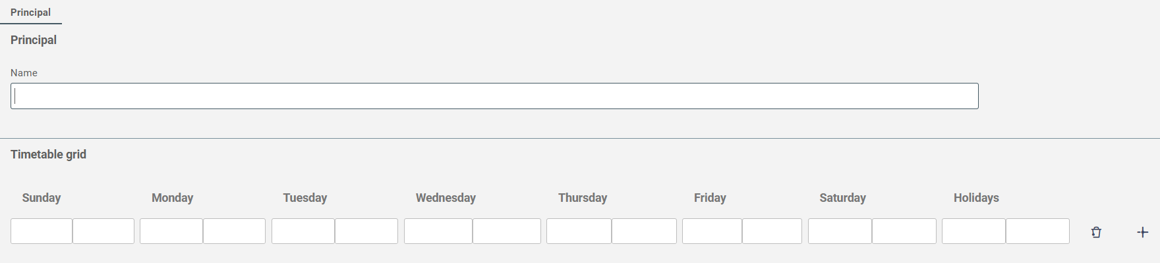Select the first Saturday time field
This screenshot has width=1160, height=263.
pos(840,231)
